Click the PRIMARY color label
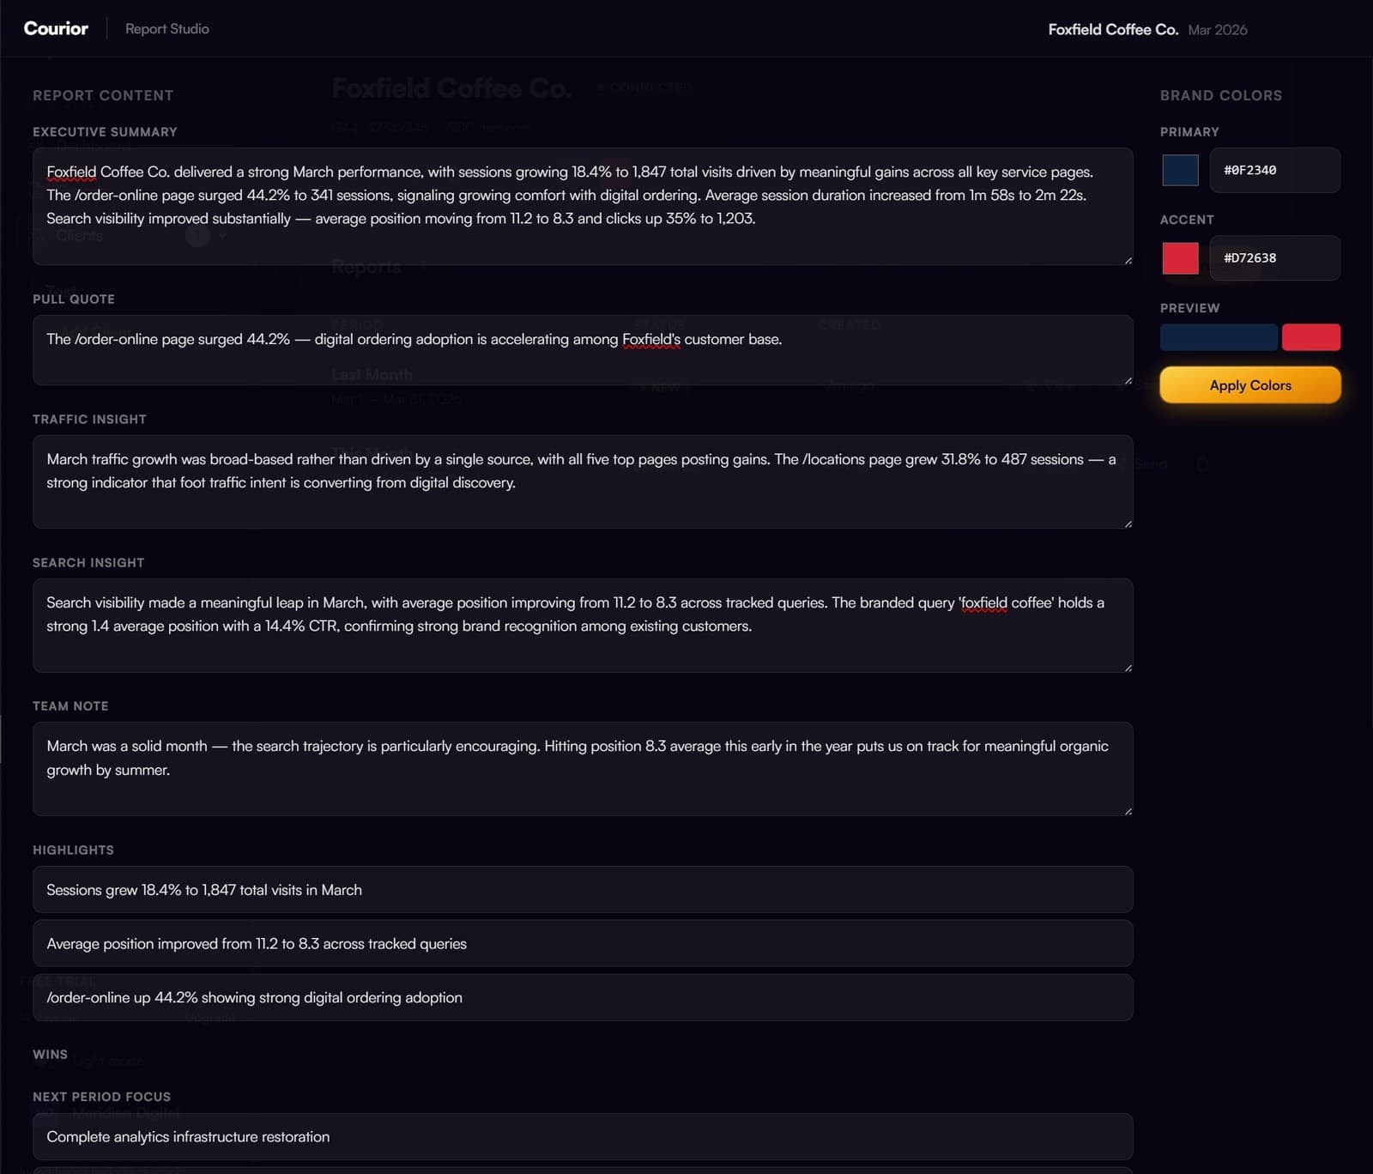1373x1174 pixels. (1189, 132)
